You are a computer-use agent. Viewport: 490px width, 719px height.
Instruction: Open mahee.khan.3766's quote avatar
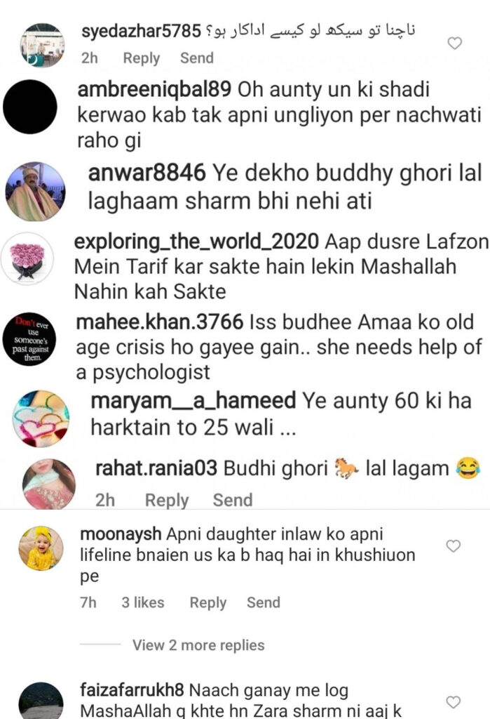tap(29, 338)
